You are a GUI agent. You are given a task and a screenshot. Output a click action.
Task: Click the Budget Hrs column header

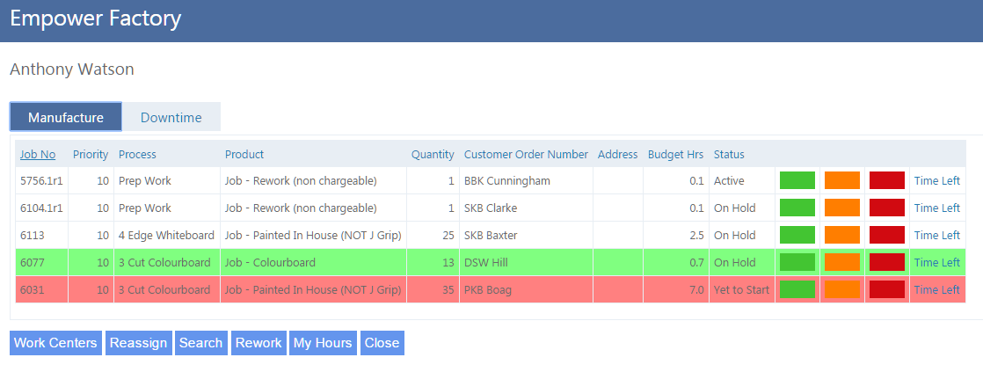click(x=675, y=154)
